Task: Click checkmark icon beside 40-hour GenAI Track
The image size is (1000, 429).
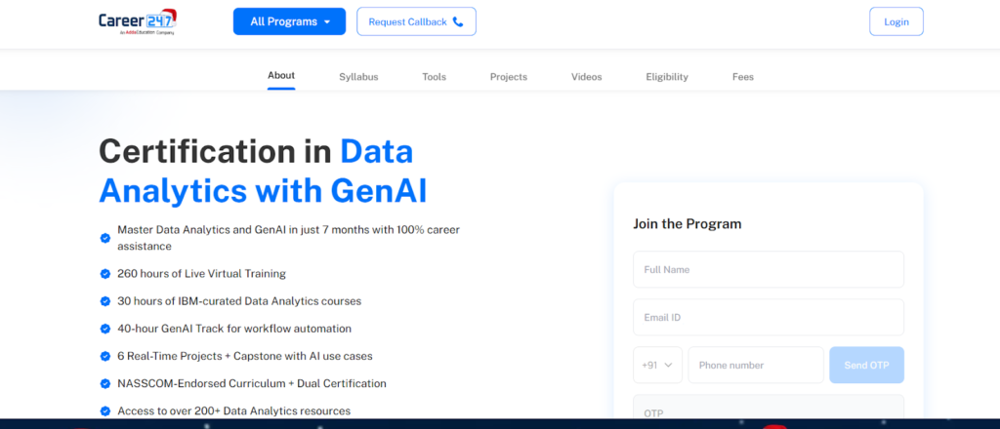Action: (105, 330)
